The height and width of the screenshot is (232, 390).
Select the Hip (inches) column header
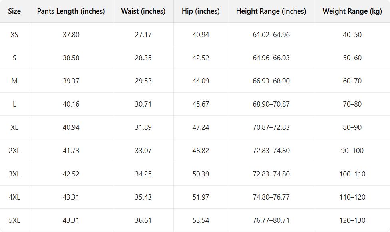point(201,11)
